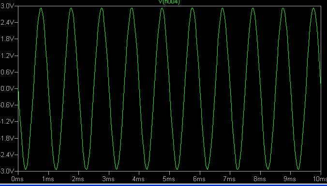Select the 10ms time axis label
327x186 pixels.
[320, 179]
